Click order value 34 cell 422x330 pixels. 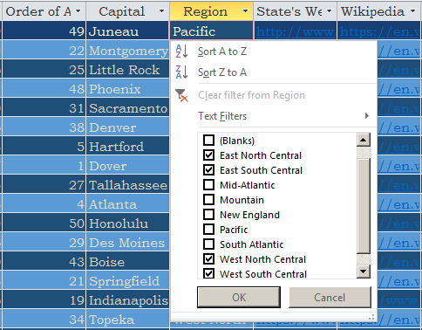(x=44, y=319)
